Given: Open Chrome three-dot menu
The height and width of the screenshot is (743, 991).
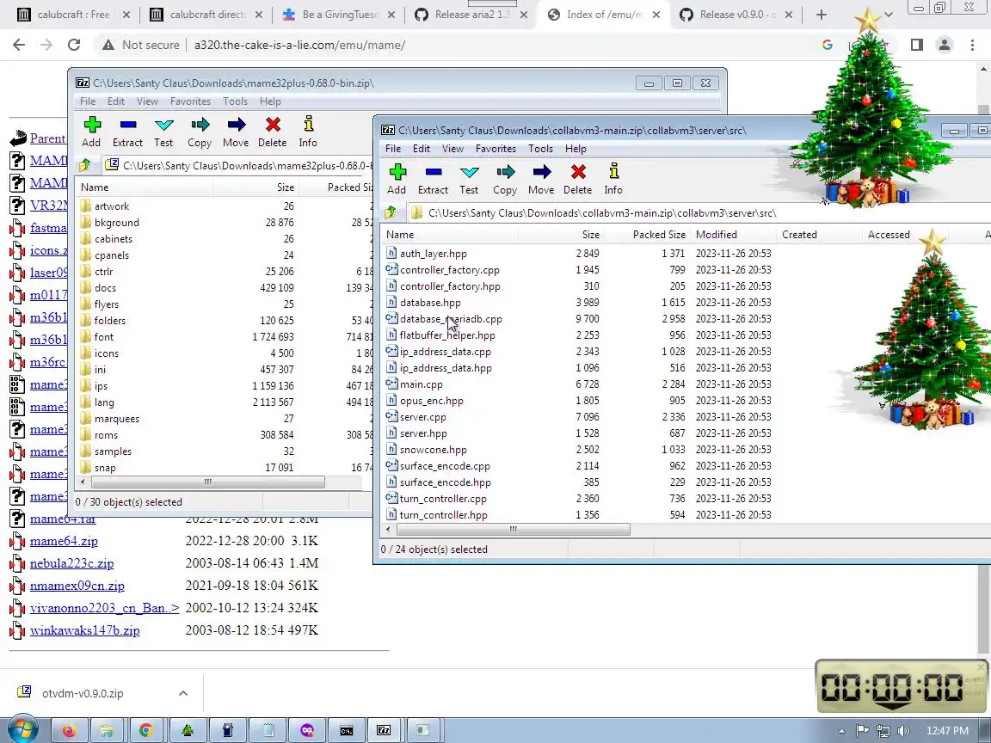Looking at the screenshot, I should [972, 45].
